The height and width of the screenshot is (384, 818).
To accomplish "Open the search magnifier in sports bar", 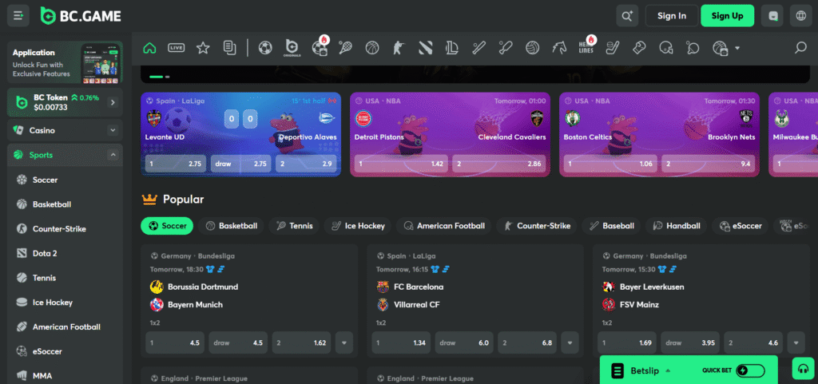I will [800, 48].
